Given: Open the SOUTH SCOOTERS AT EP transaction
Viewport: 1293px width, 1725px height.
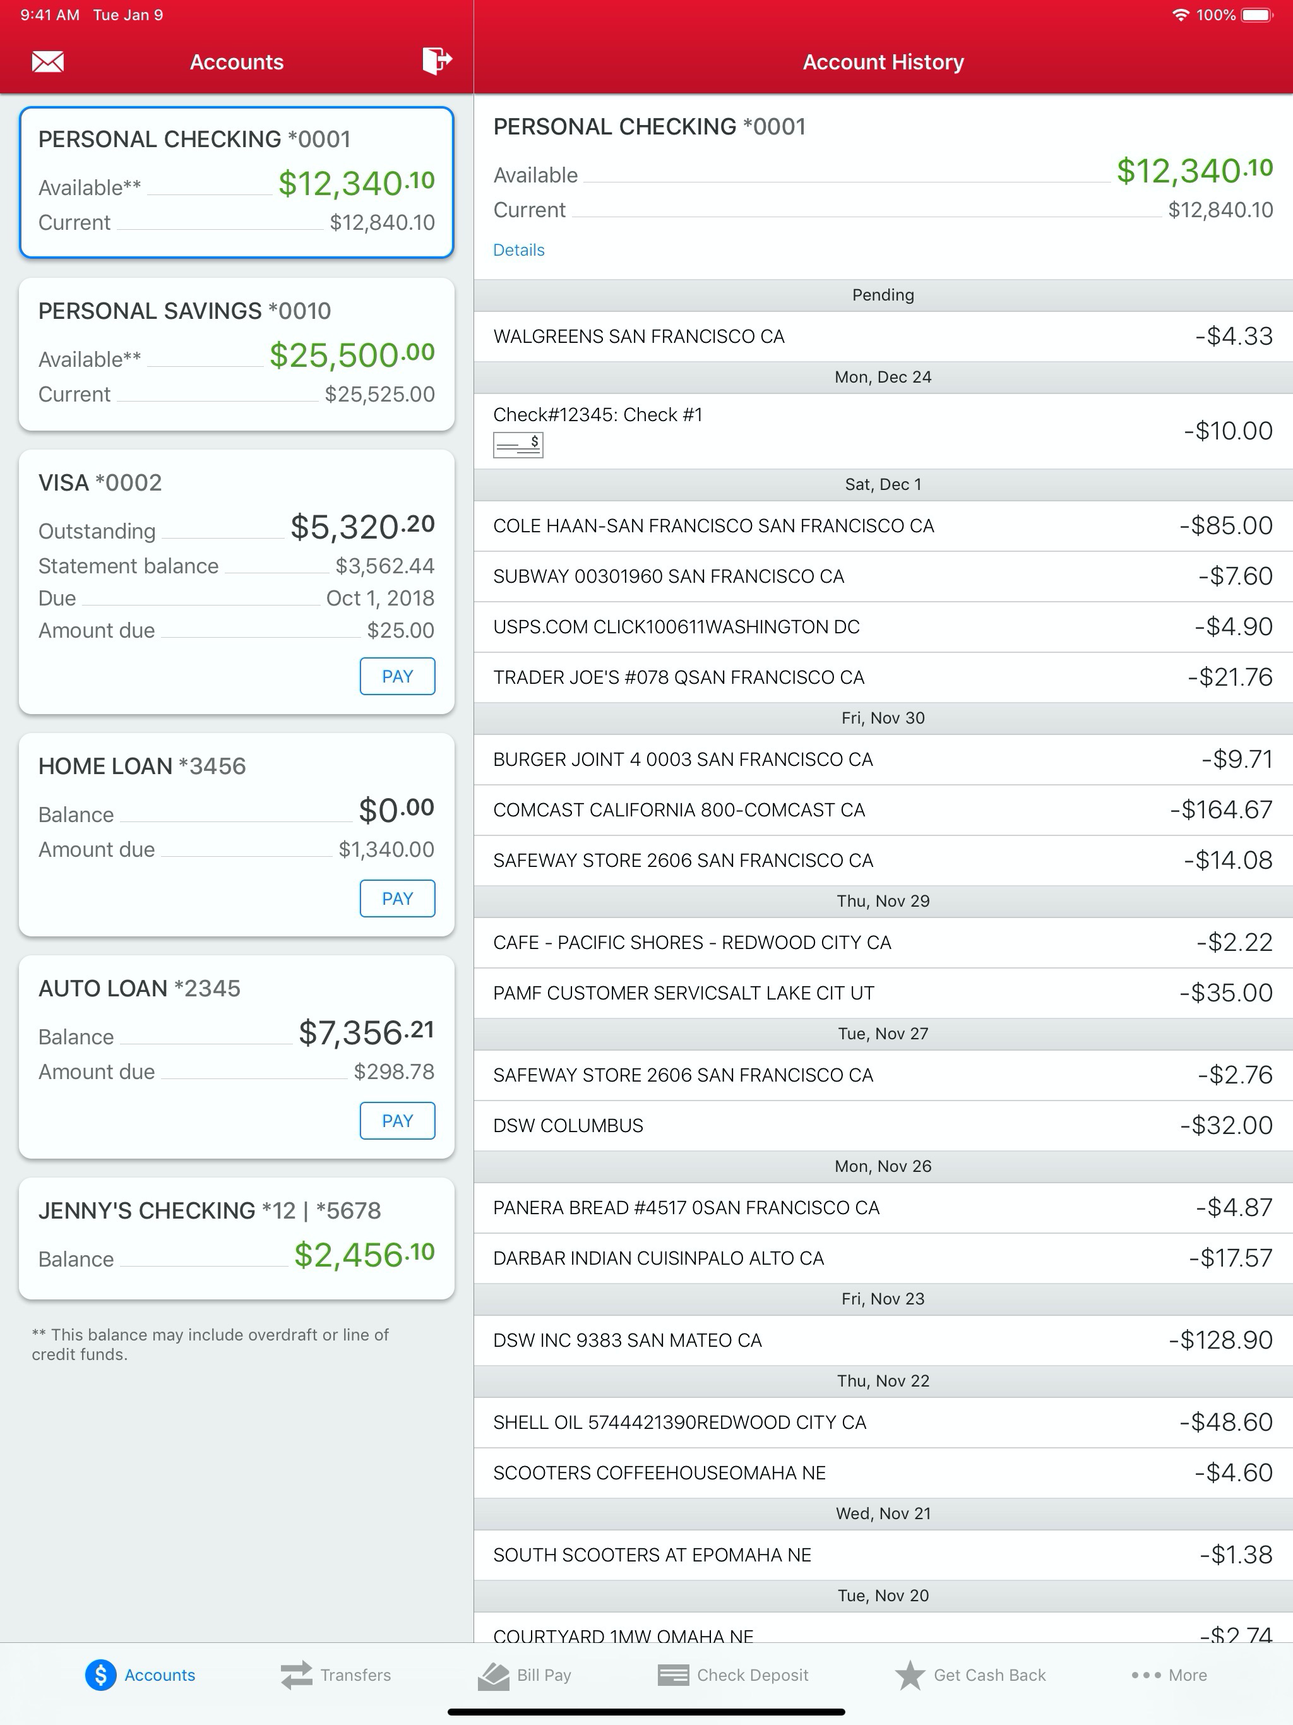Looking at the screenshot, I should point(883,1555).
